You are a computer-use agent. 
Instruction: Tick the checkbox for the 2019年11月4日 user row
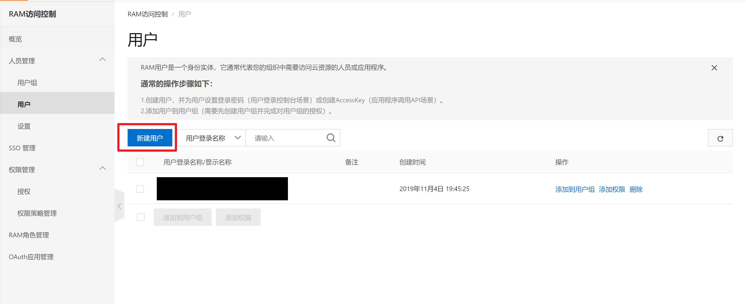pyautogui.click(x=140, y=189)
